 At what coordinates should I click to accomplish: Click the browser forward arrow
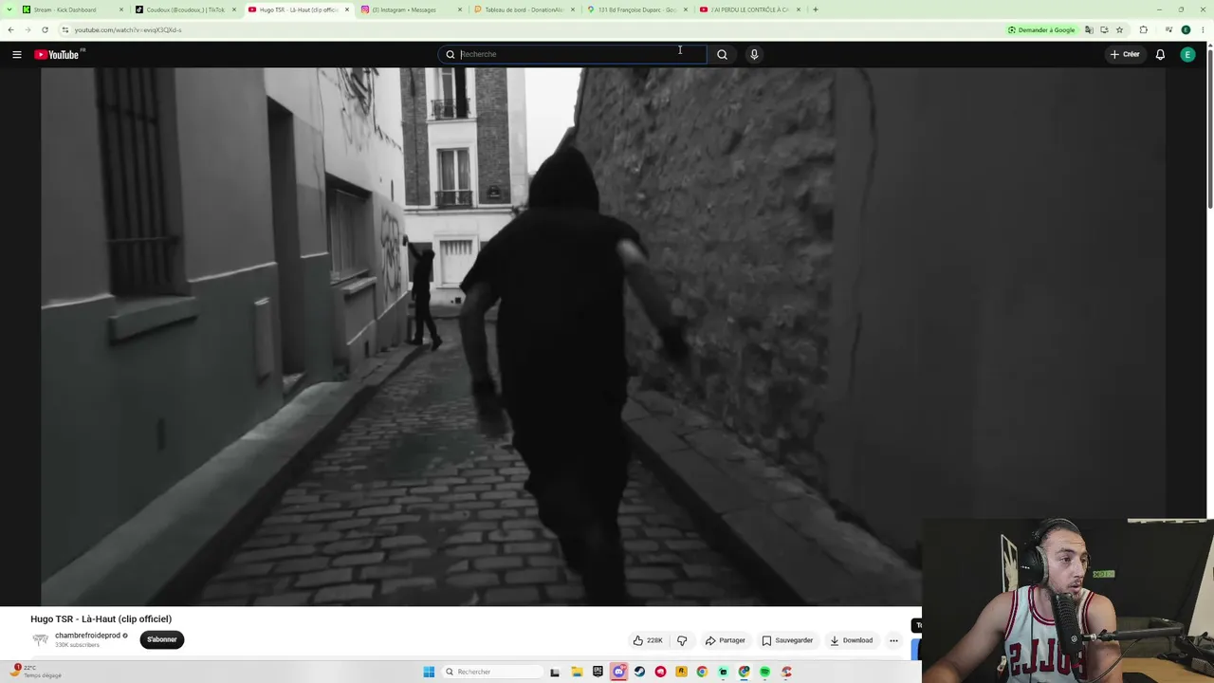pos(28,29)
